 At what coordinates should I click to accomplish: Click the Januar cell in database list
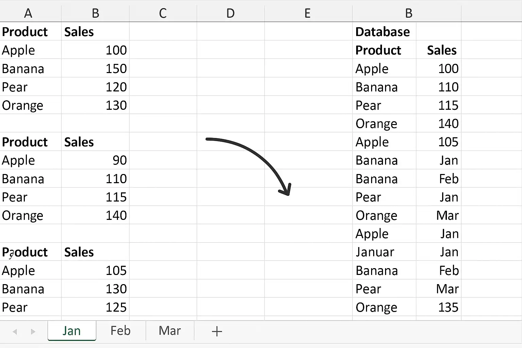point(384,252)
